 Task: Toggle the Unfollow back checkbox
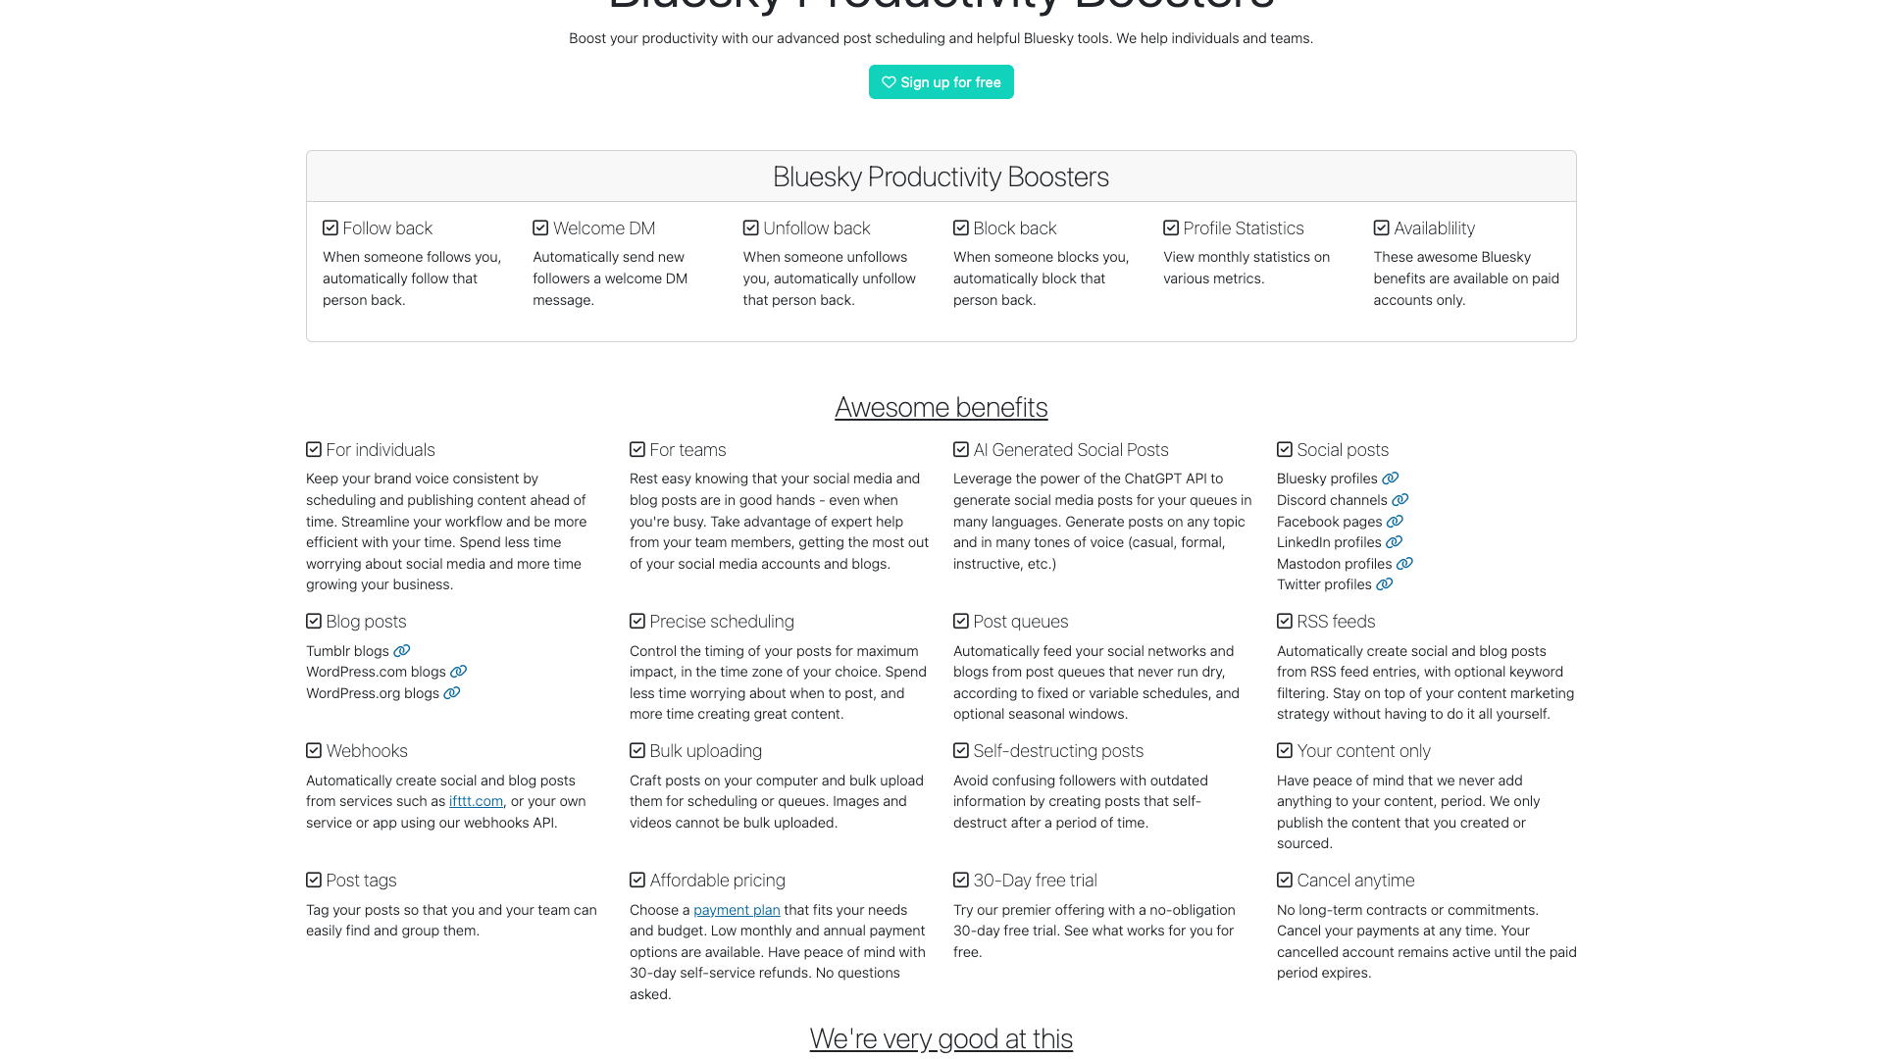(750, 227)
